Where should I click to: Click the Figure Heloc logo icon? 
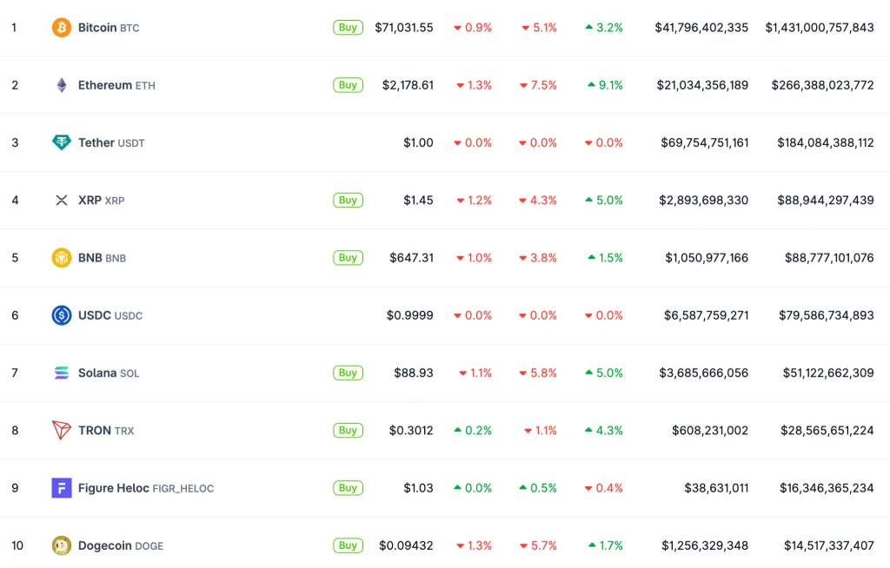tap(61, 488)
